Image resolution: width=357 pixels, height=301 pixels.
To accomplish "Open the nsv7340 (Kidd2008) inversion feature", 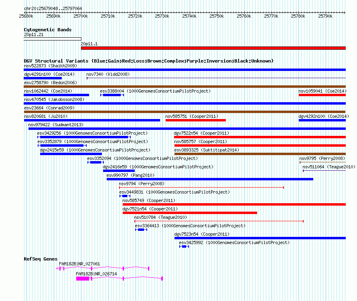I will (x=216, y=78).
